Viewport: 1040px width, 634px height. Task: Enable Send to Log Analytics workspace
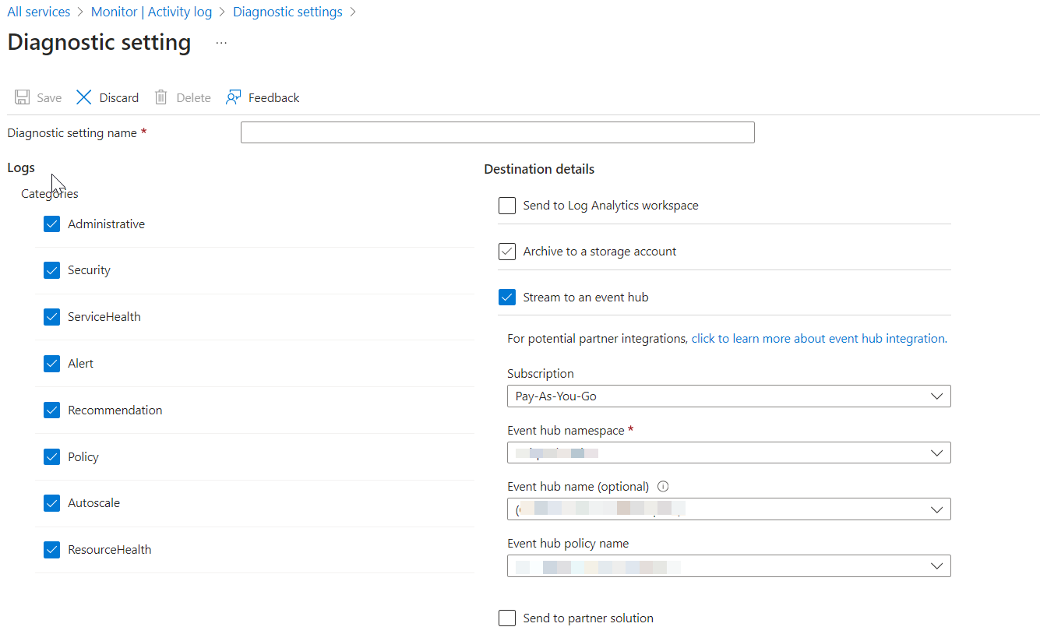tap(507, 206)
